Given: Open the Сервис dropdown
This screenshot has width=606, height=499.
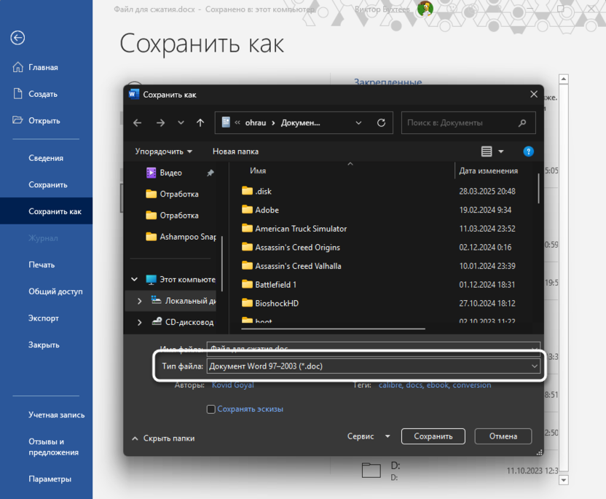Looking at the screenshot, I should pos(369,436).
